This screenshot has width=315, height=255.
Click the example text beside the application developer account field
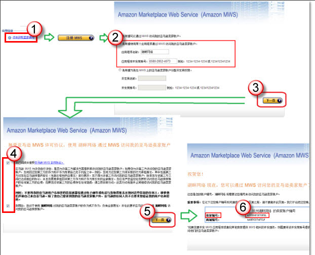pyautogui.click(x=204, y=61)
